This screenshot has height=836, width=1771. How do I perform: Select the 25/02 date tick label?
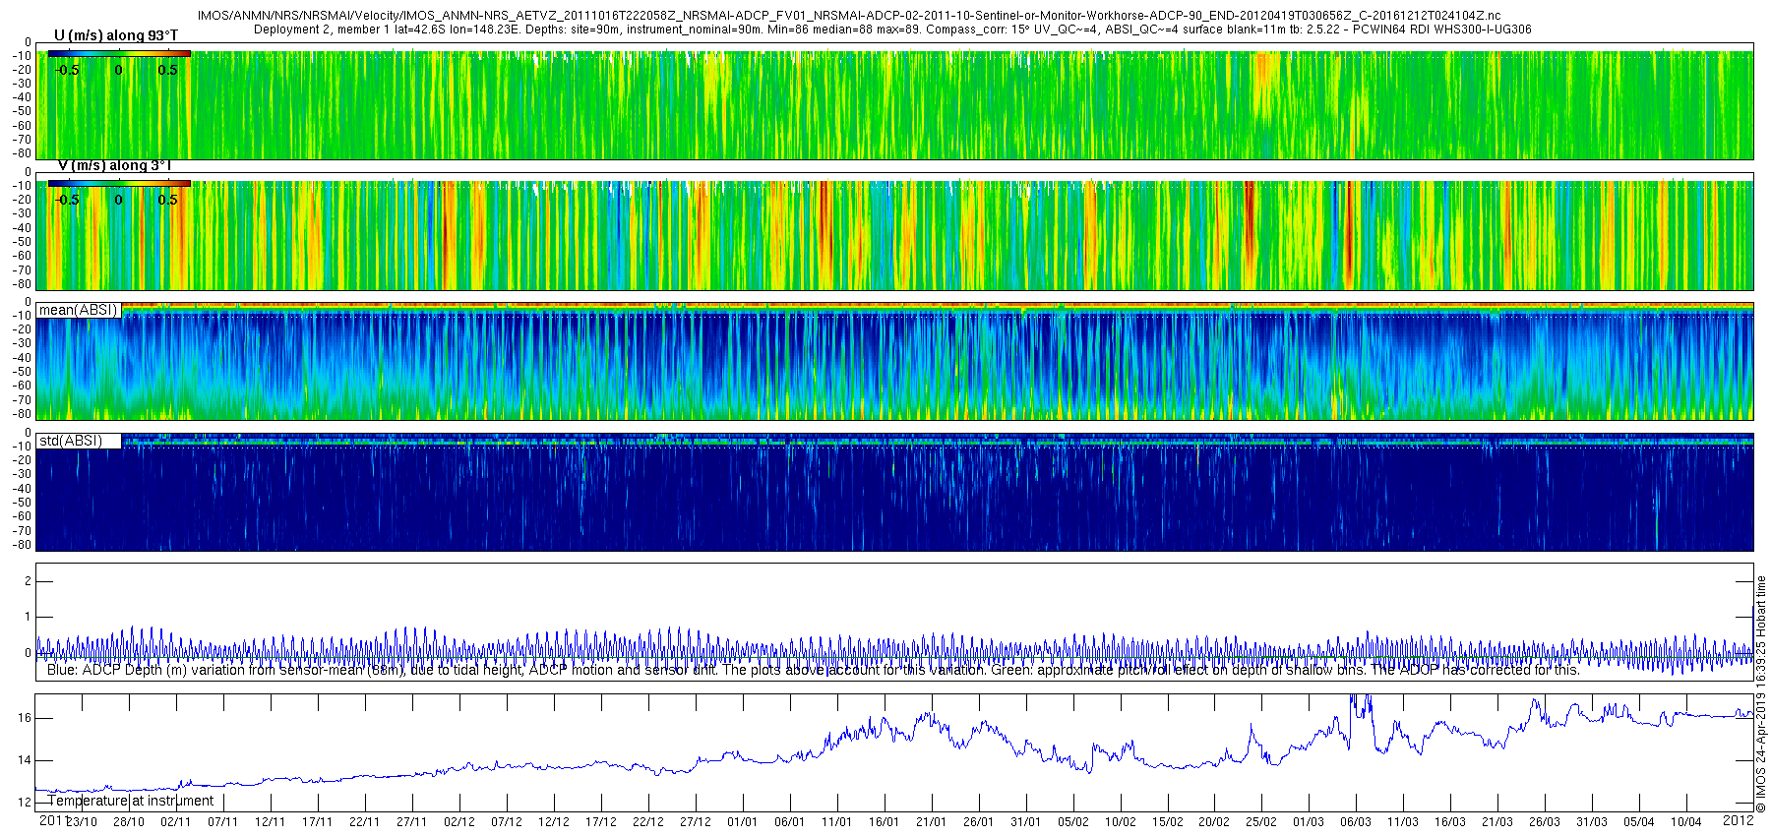point(1261,822)
